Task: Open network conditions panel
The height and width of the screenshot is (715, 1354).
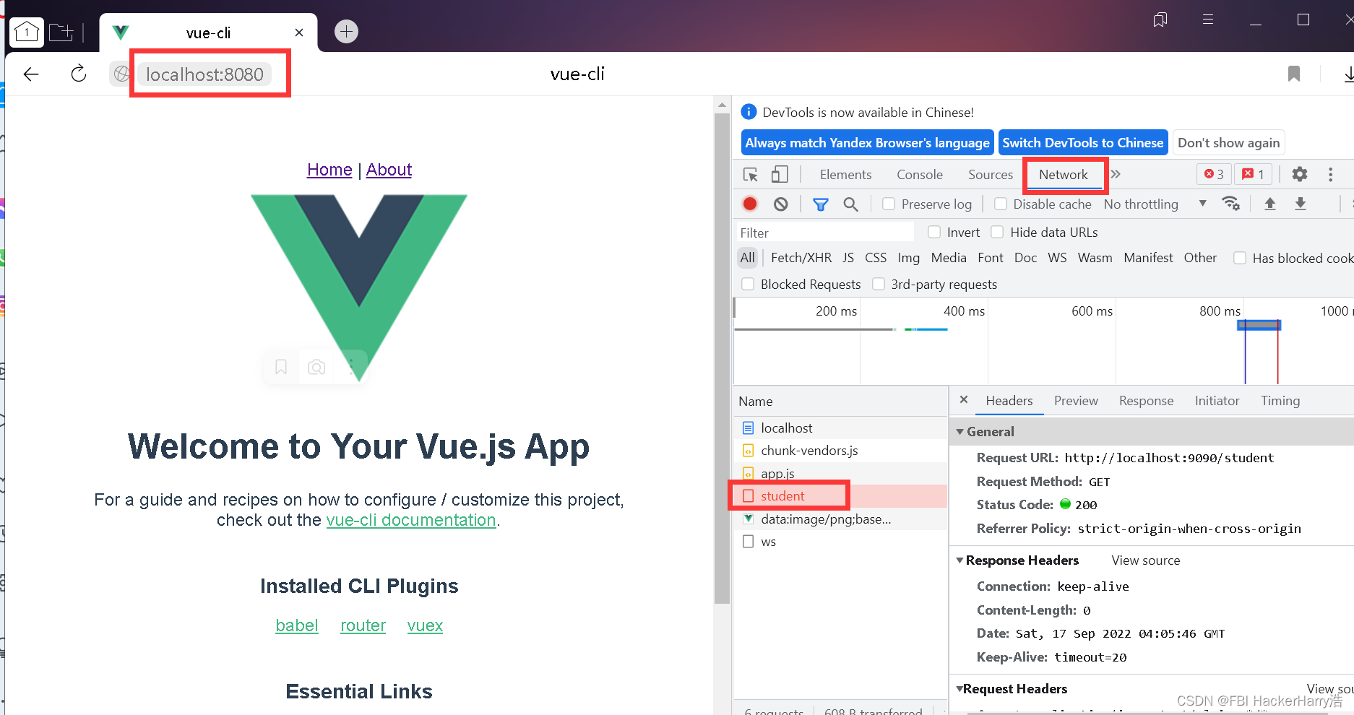Action: [x=1232, y=204]
